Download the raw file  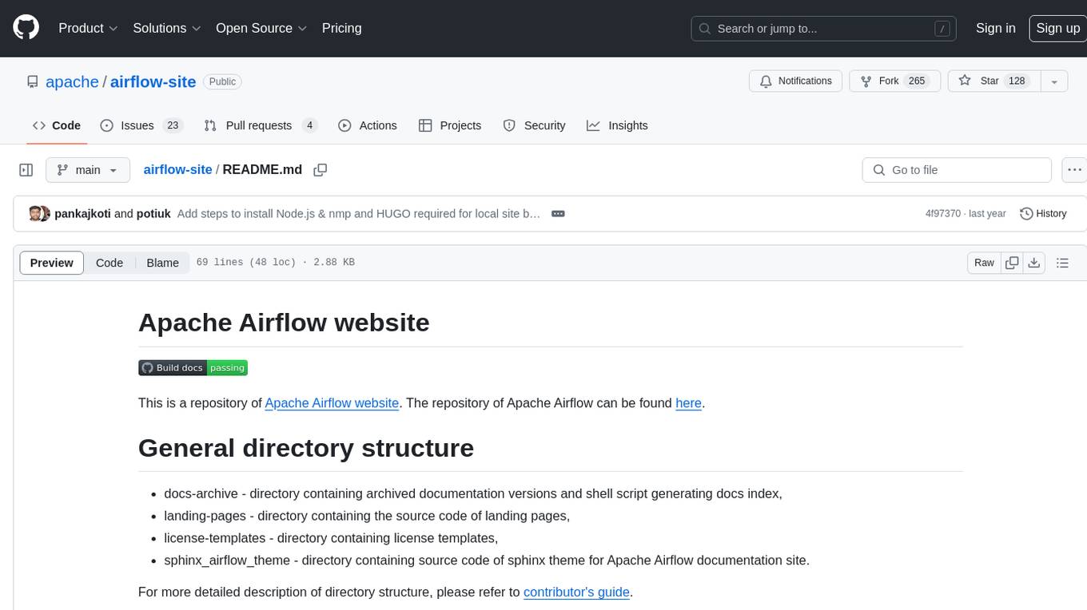pos(1034,263)
